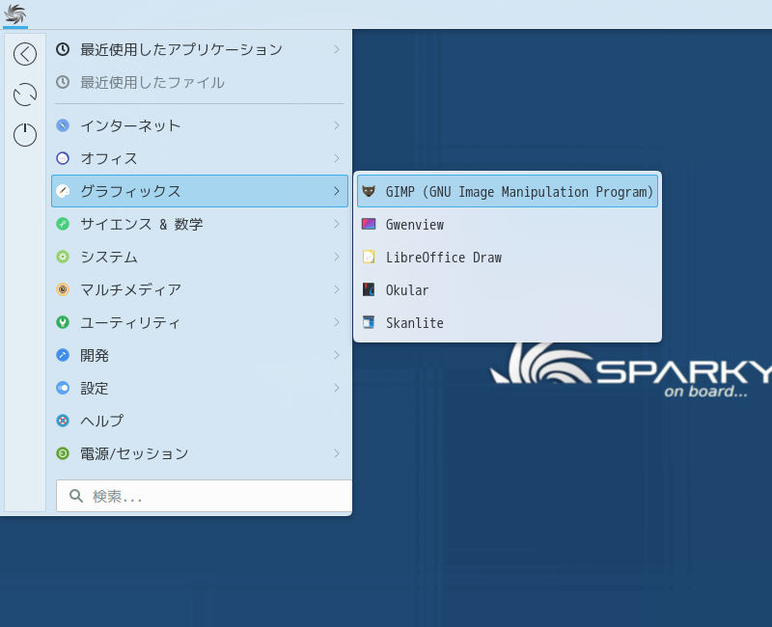Click the オフィス category icon

pos(63,158)
